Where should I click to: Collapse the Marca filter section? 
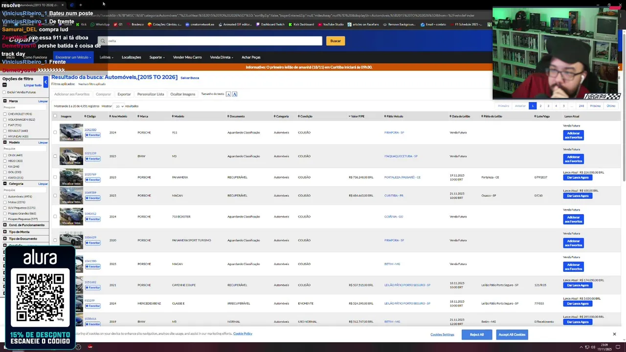coord(5,101)
